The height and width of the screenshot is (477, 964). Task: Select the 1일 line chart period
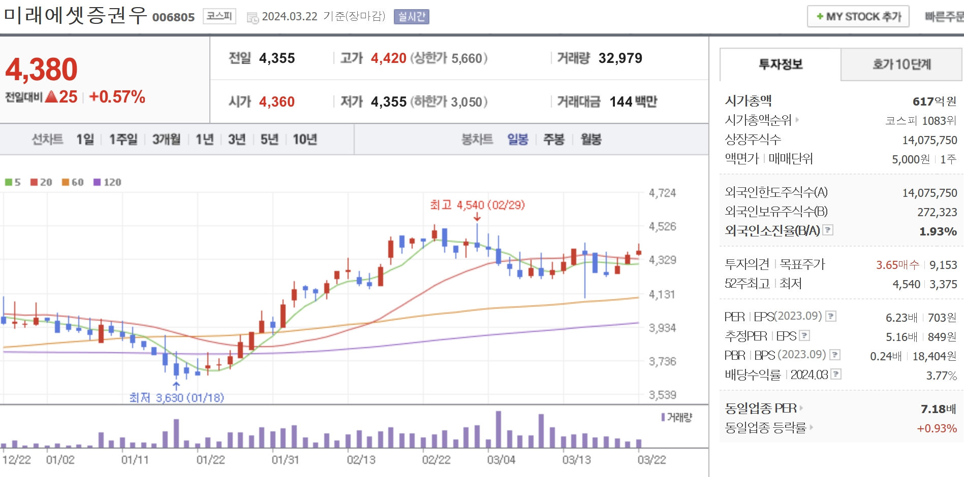point(85,139)
